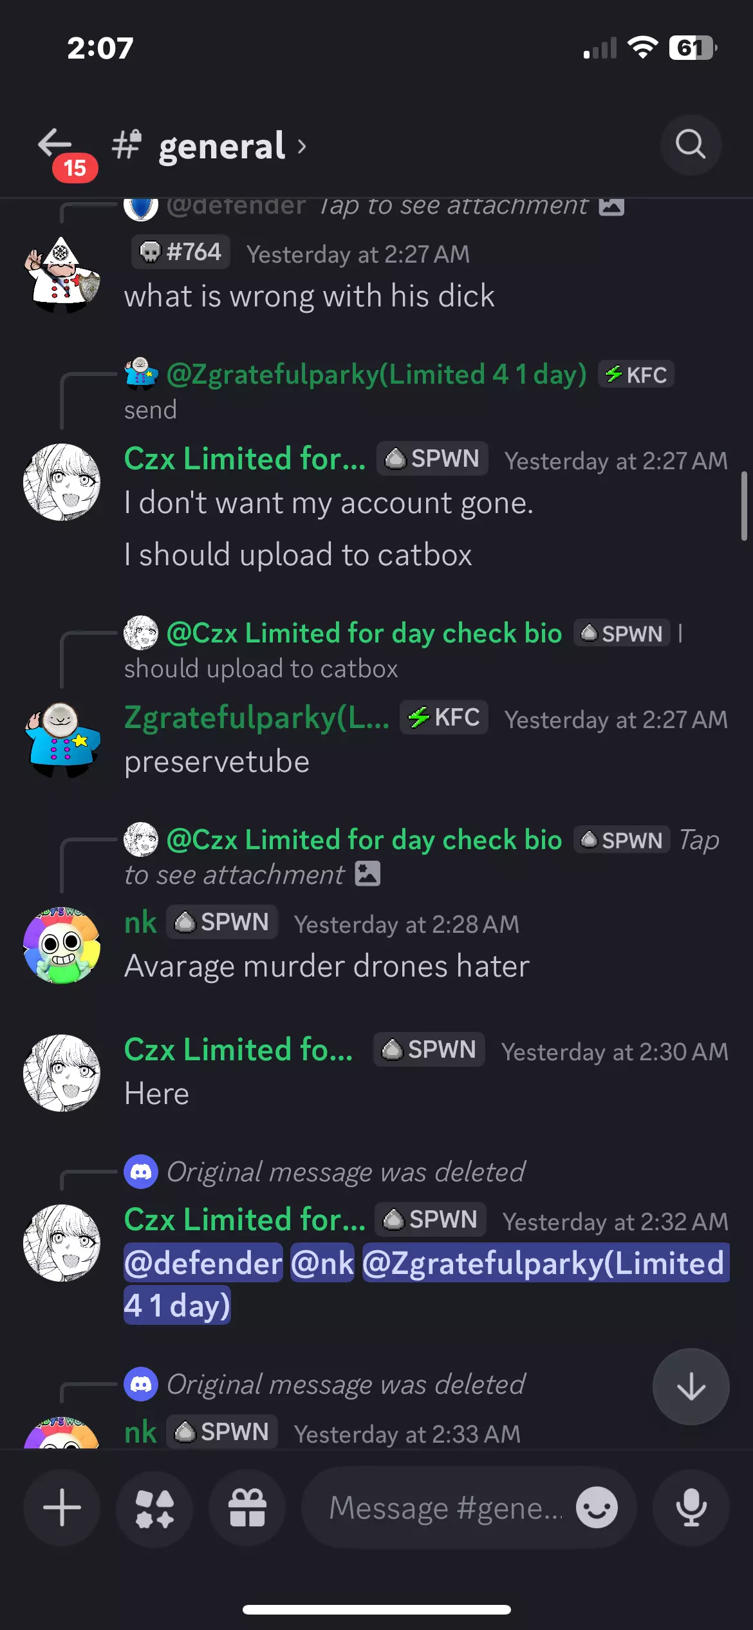Image resolution: width=753 pixels, height=1630 pixels.
Task: Open Zgratefulparky's avatar by preservetube message
Action: tap(62, 740)
